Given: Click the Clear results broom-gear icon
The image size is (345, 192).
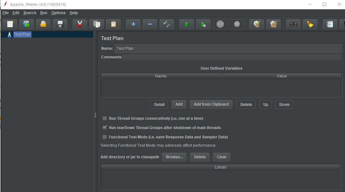Looking at the screenshot, I should pos(257,24).
